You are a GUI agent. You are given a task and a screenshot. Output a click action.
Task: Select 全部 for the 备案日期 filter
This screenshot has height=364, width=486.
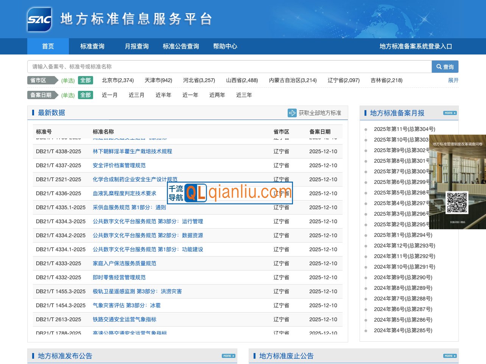[x=86, y=95]
